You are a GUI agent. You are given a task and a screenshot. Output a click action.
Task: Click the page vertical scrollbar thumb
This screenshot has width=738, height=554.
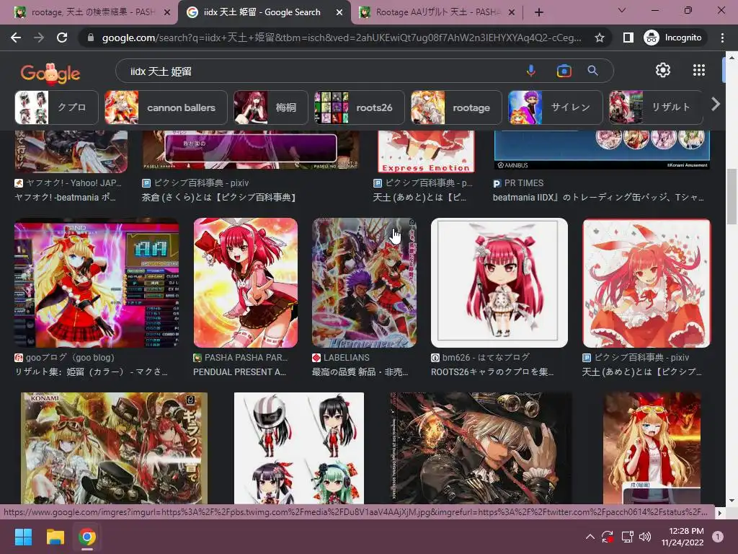point(731,196)
